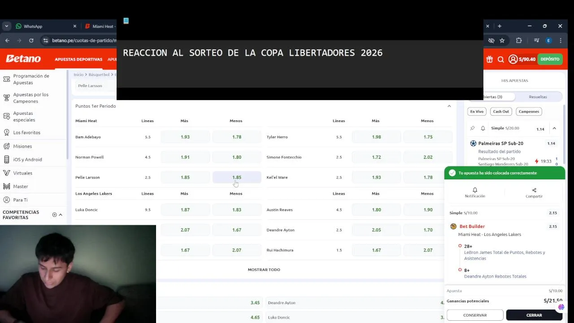The image size is (574, 323).
Task: Filter bets by Cash Out
Action: [x=501, y=111]
